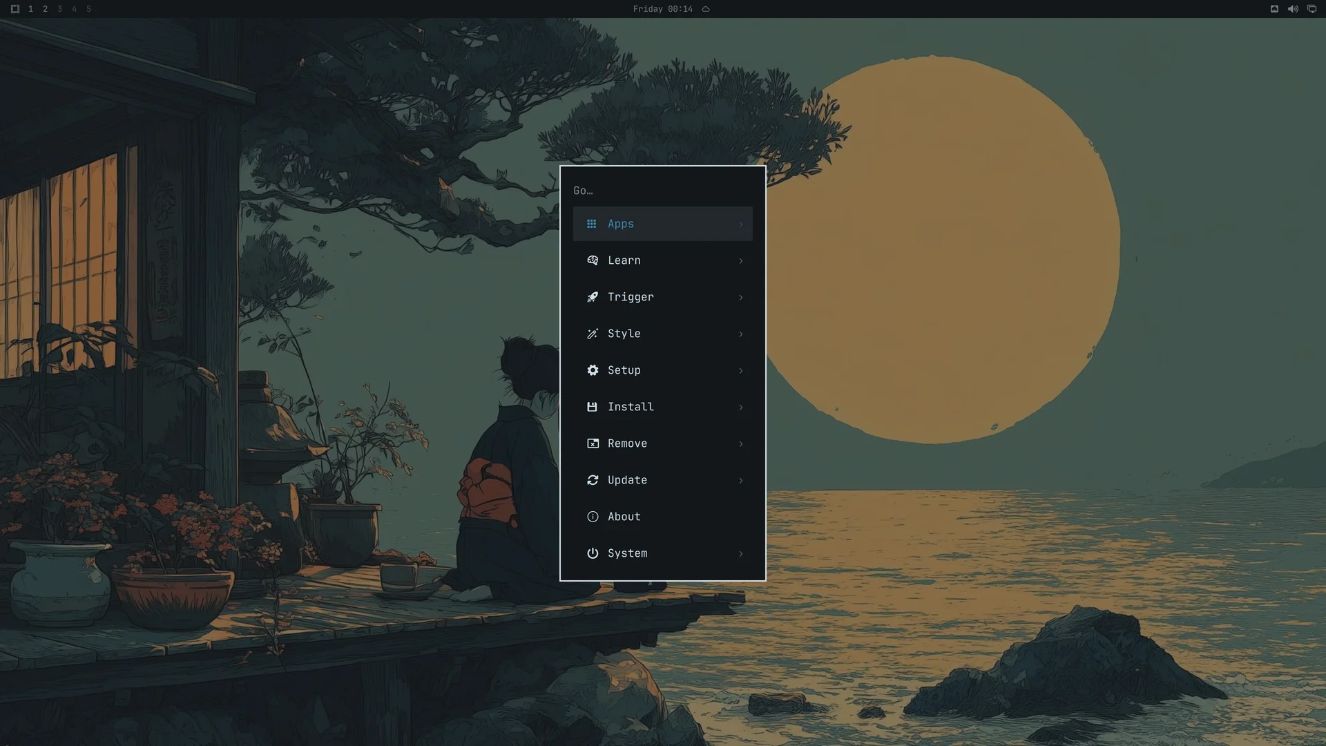The width and height of the screenshot is (1326, 746).
Task: Open the About menu entry
Action: click(x=663, y=517)
